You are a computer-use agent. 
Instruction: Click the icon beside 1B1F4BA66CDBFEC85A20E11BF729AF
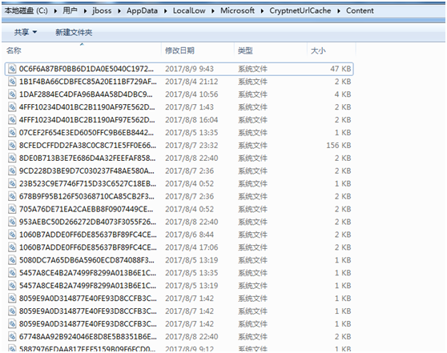pos(12,82)
